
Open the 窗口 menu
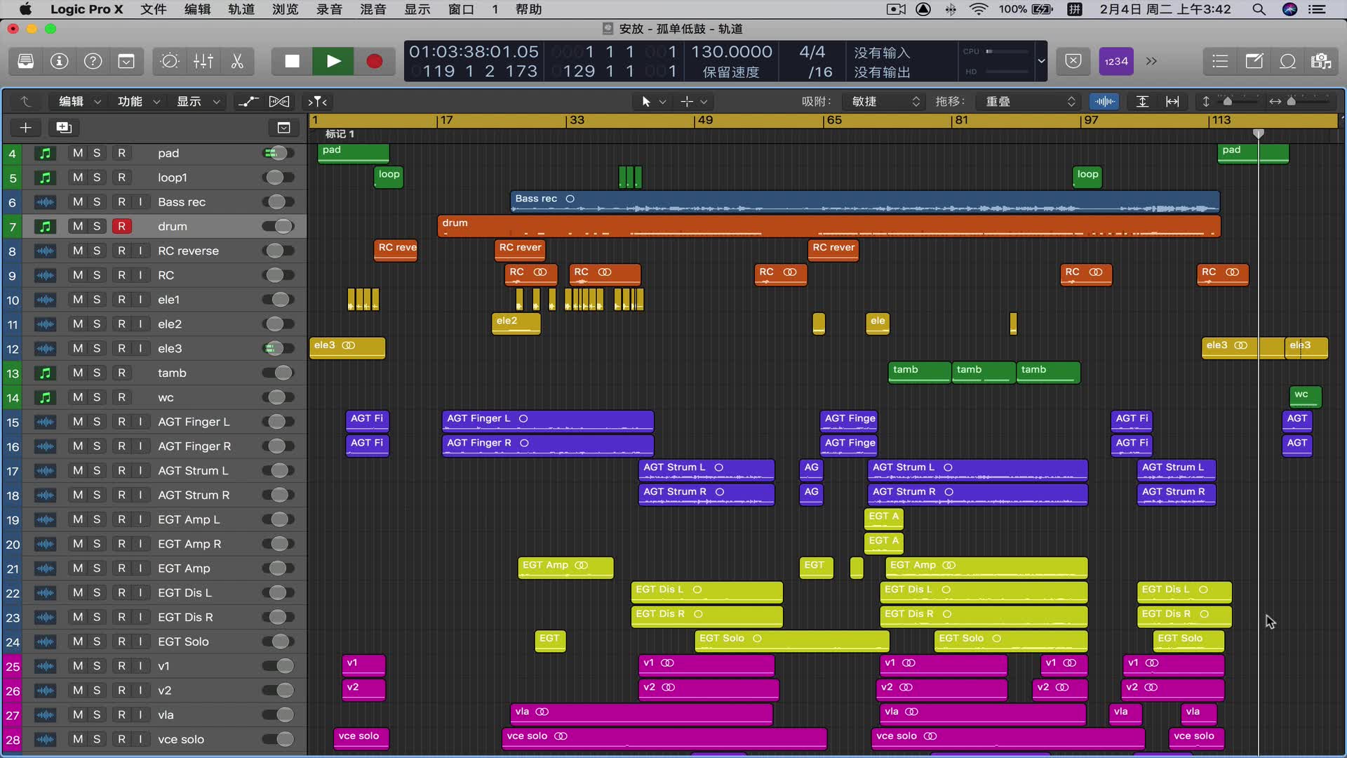461,9
